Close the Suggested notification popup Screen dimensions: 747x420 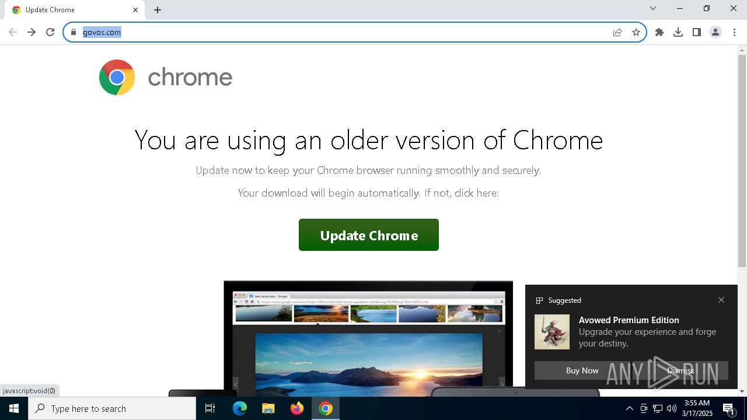click(x=721, y=300)
